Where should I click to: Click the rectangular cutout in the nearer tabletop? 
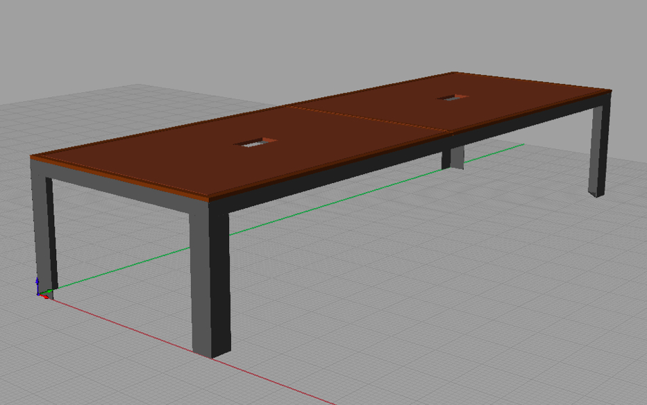(x=255, y=142)
